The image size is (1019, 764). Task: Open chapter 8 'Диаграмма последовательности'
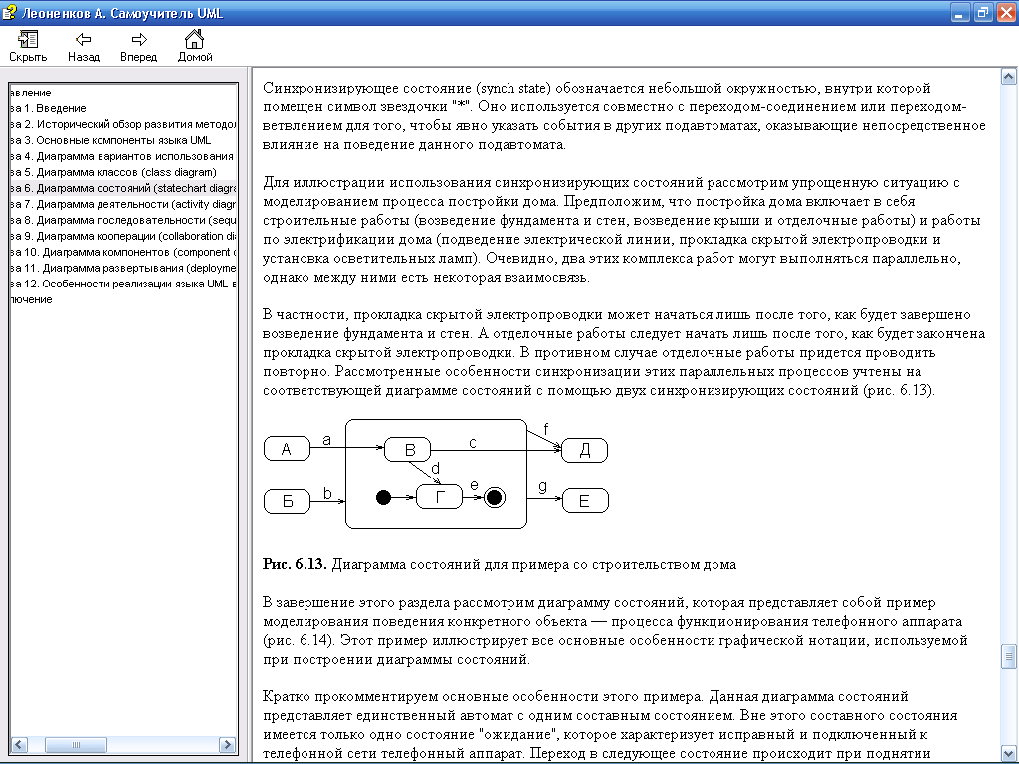123,220
